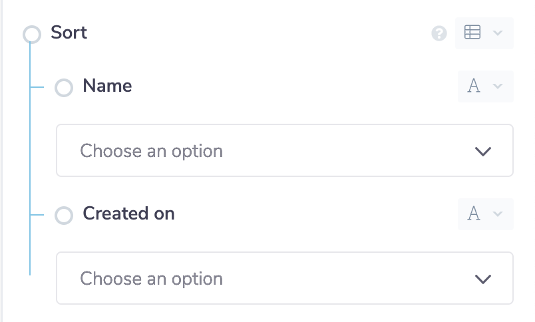Click the Name field label

click(x=107, y=86)
